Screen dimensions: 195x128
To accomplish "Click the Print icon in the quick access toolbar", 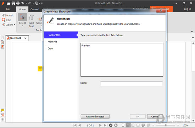I will [18, 3].
